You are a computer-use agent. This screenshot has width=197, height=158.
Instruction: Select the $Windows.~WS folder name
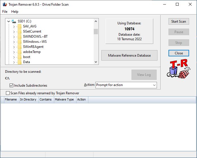(35, 42)
